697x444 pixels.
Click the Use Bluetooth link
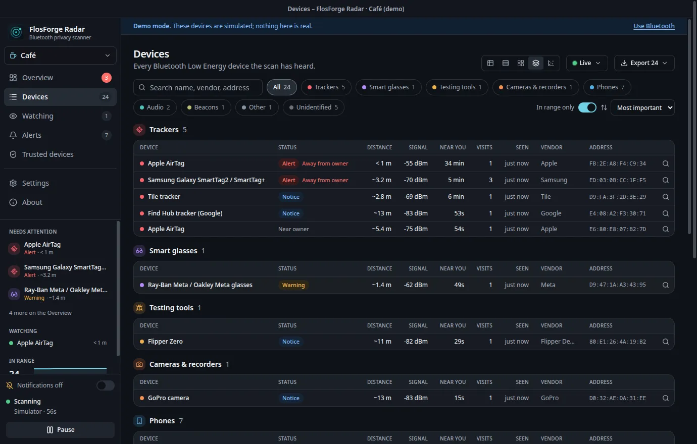pyautogui.click(x=654, y=26)
